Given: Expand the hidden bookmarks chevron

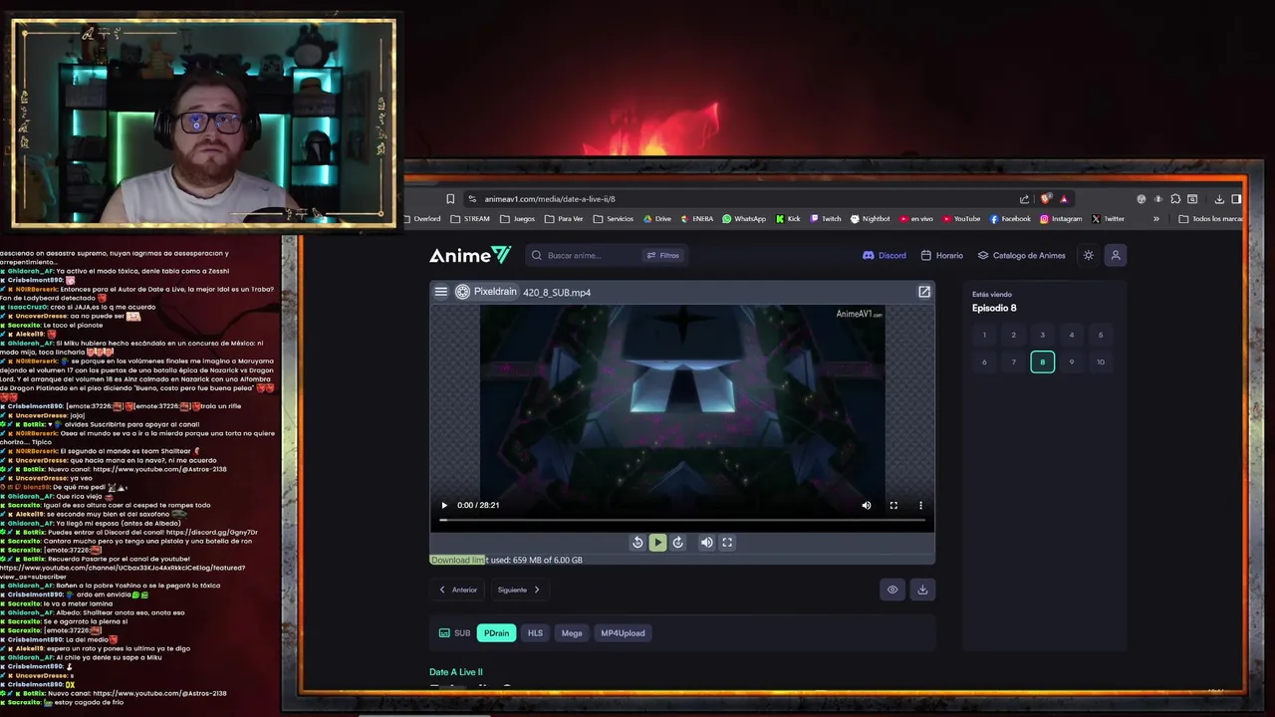Looking at the screenshot, I should 1156,219.
